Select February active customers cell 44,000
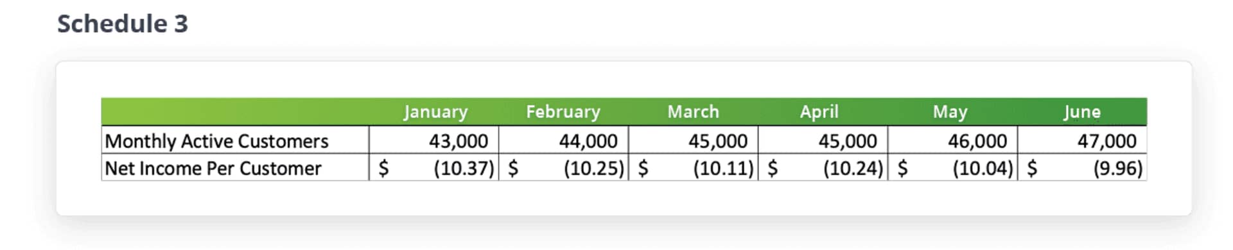The width and height of the screenshot is (1233, 250). [x=563, y=140]
